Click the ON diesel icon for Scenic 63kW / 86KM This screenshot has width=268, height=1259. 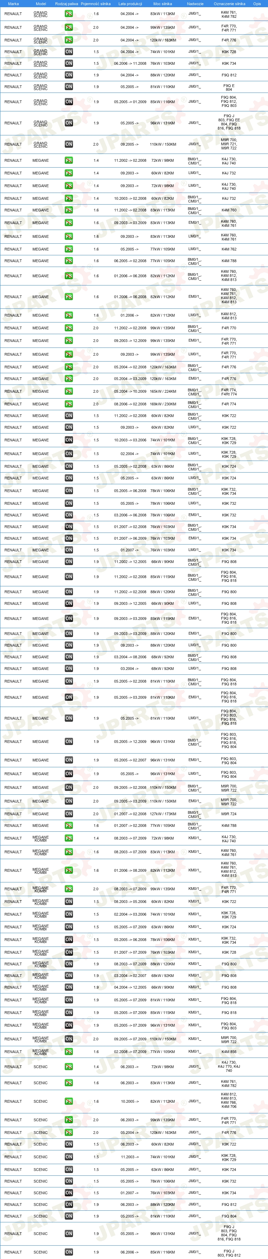[x=69, y=1170]
